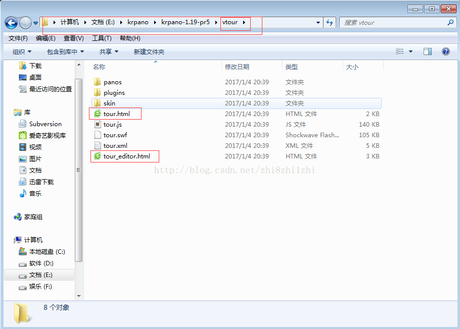Open the 编辑(E) menu
The image size is (460, 329).
pyautogui.click(x=45, y=38)
